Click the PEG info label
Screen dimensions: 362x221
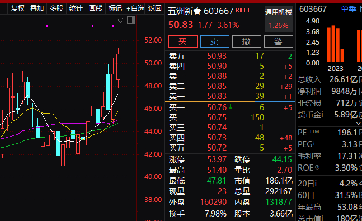306,144
